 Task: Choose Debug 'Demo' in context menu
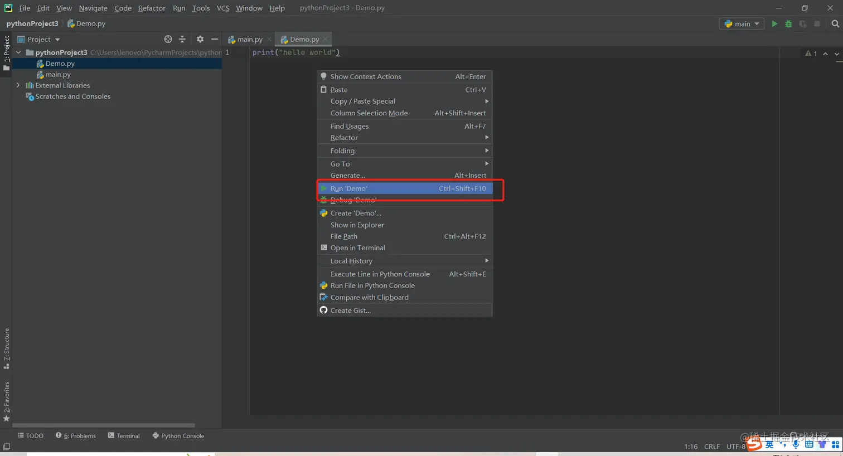coord(353,200)
